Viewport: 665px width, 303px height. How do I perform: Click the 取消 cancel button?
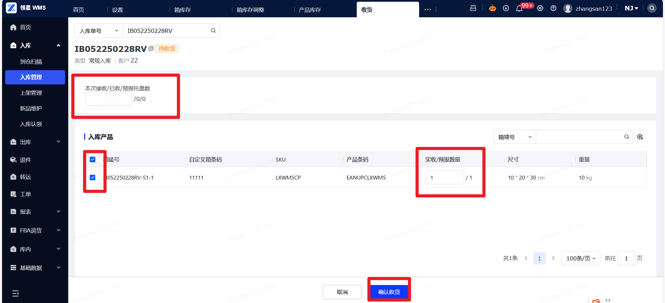342,292
